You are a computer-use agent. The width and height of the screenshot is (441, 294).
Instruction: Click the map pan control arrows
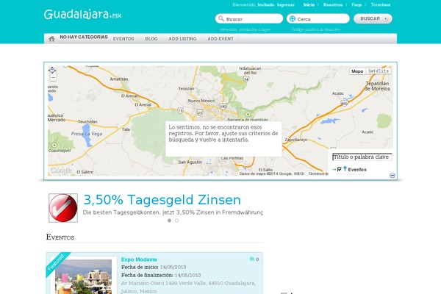tap(52, 70)
